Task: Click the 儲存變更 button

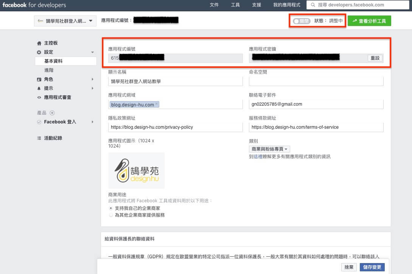Action: [x=372, y=267]
